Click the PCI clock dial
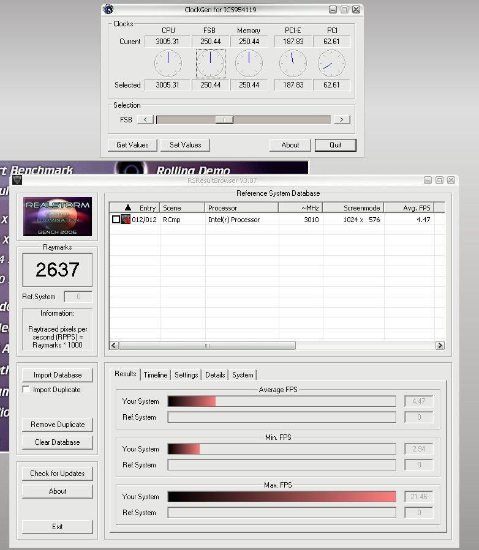The height and width of the screenshot is (550, 479). tap(331, 64)
